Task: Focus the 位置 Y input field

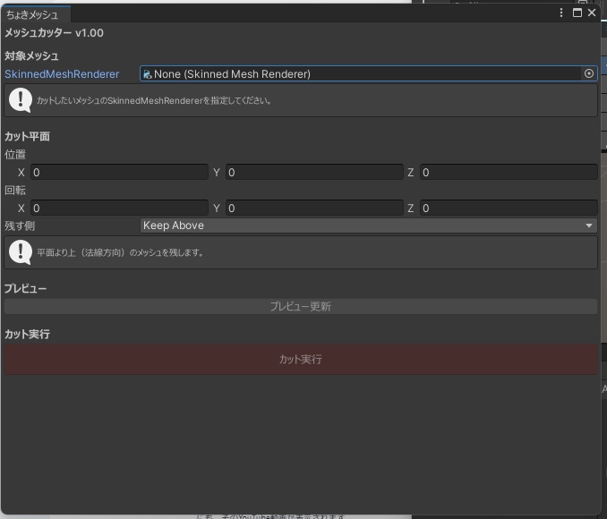Action: [314, 172]
